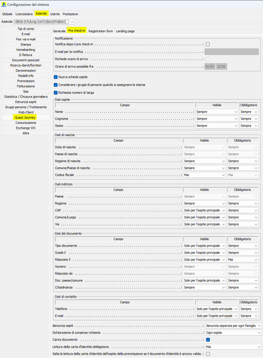Open Visibile dropdown for Telefono

pyautogui.click(x=217, y=309)
